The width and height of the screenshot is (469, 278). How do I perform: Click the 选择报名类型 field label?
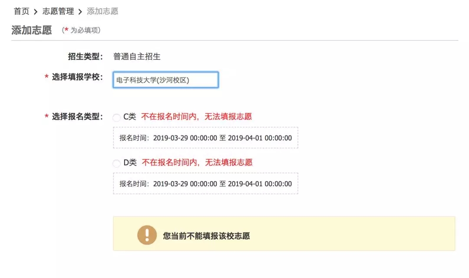pos(77,116)
